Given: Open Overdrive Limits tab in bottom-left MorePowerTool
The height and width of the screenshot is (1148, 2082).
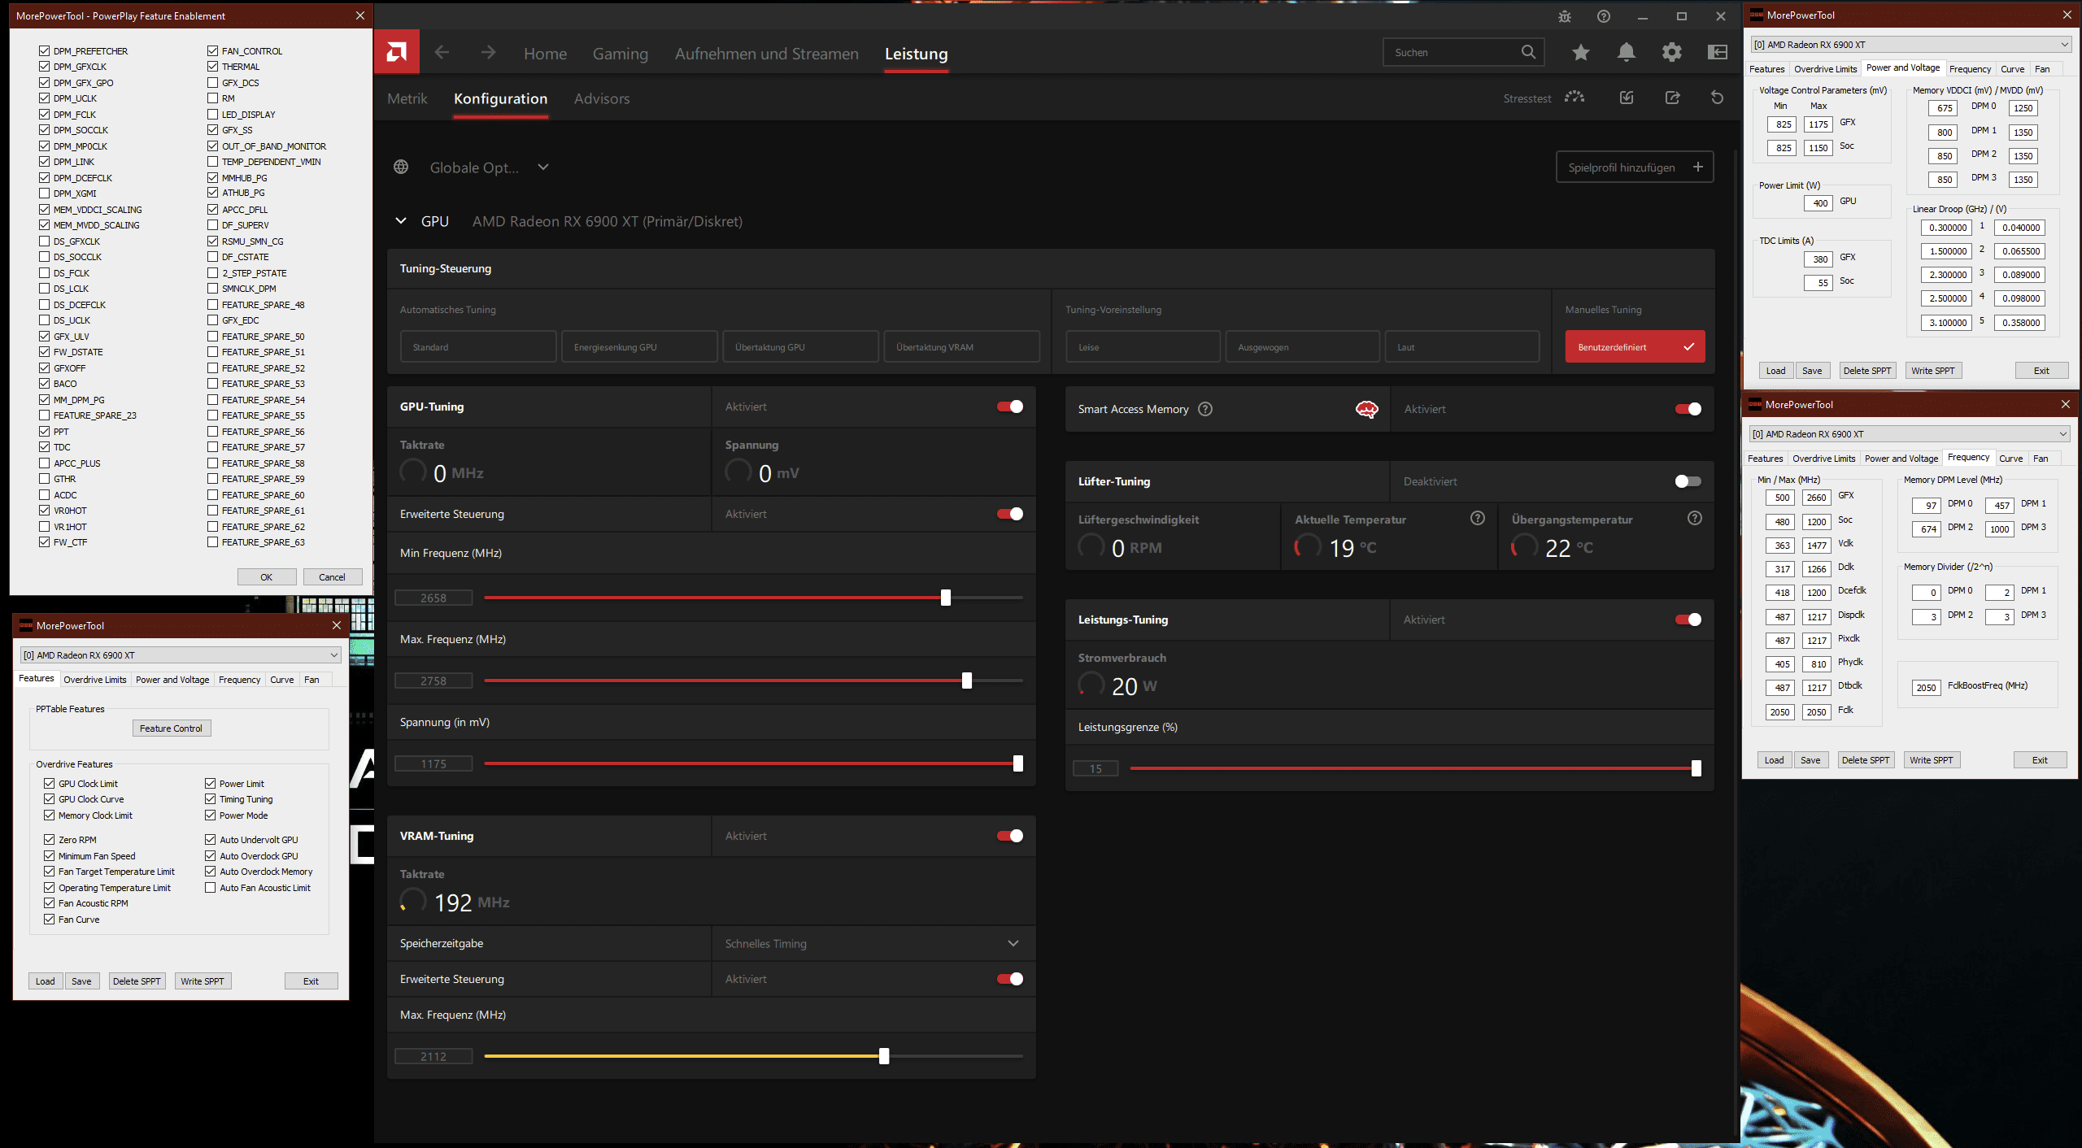Looking at the screenshot, I should (95, 679).
